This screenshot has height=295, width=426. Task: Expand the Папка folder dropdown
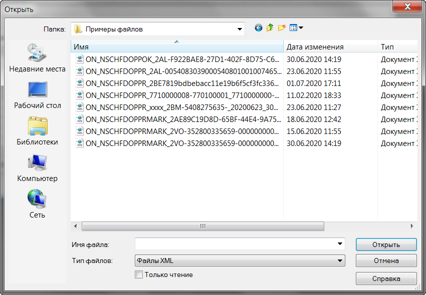(x=240, y=29)
